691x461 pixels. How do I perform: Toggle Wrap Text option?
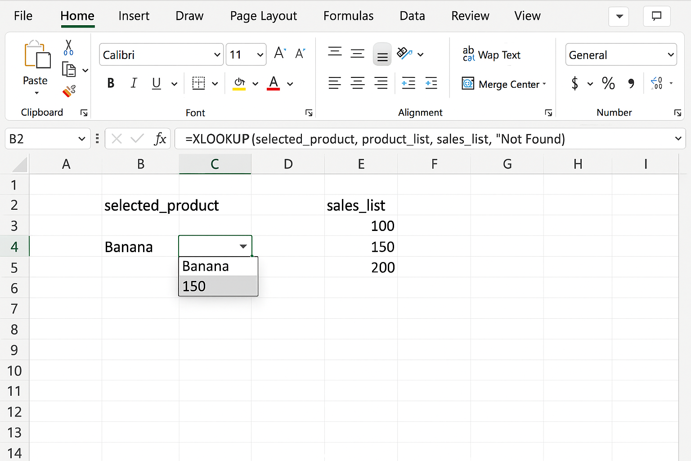click(491, 54)
